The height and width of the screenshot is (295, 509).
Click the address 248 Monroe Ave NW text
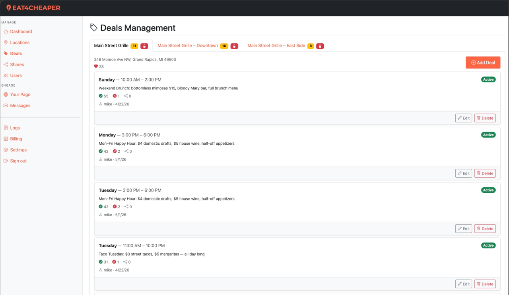point(135,60)
